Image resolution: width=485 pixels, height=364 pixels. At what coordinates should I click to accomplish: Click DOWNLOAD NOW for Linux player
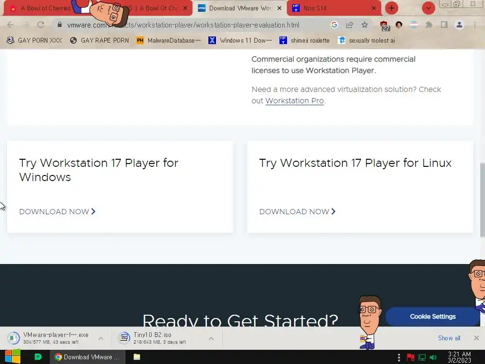297,212
